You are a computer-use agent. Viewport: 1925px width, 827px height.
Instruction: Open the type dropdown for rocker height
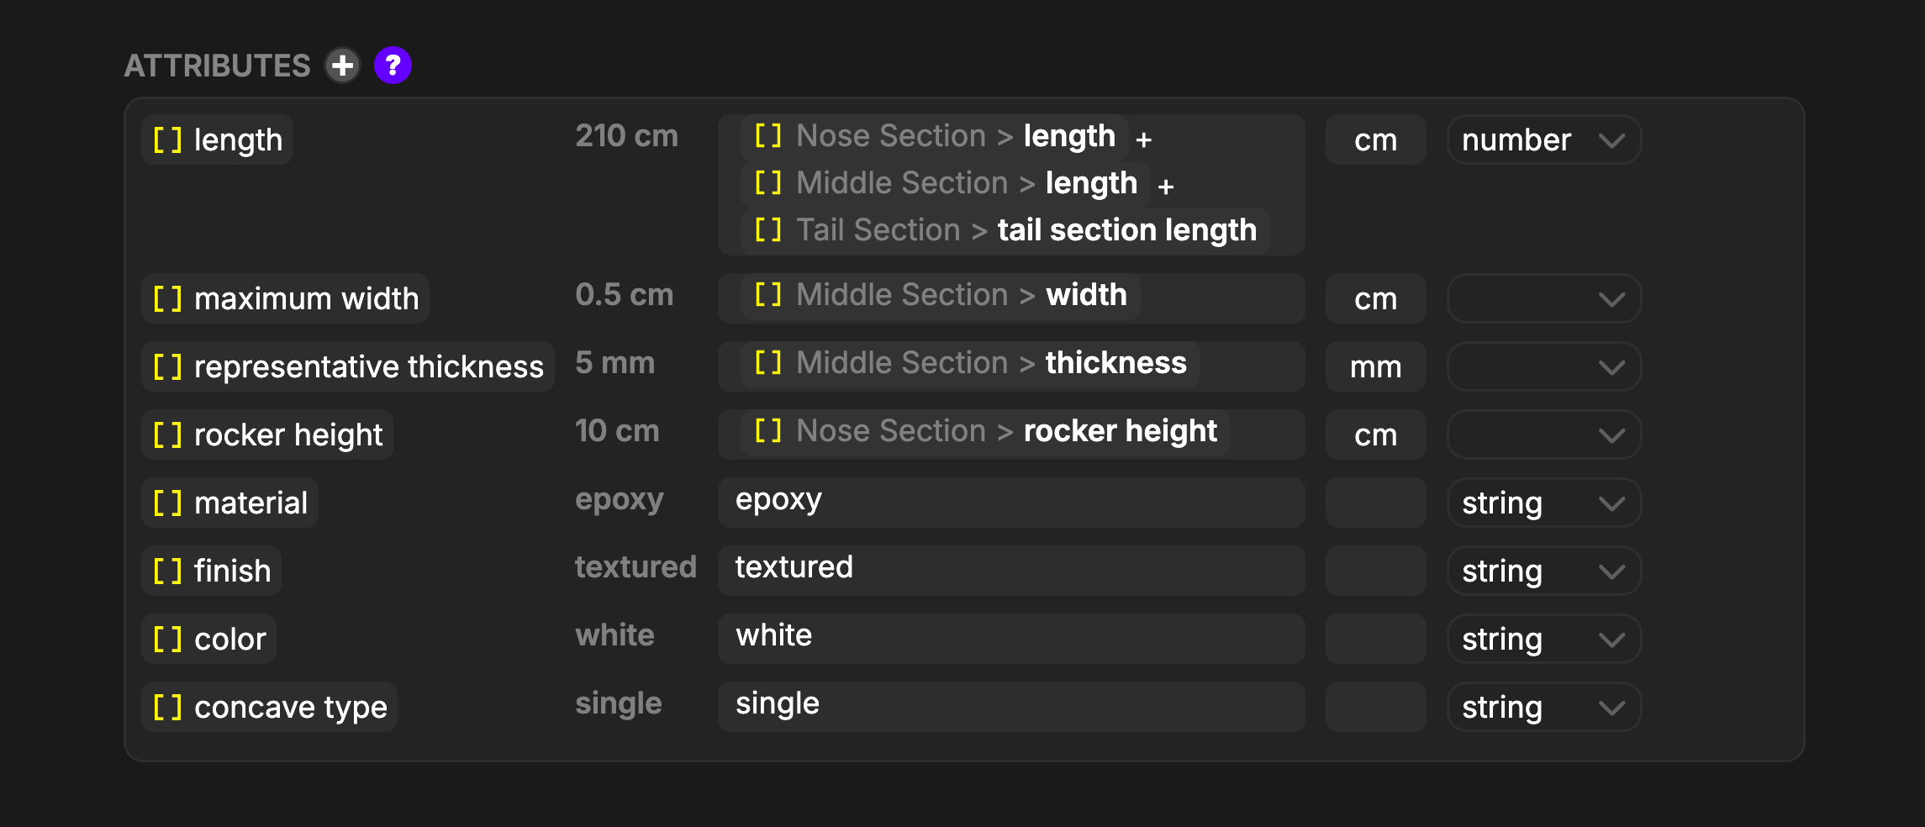tap(1543, 435)
